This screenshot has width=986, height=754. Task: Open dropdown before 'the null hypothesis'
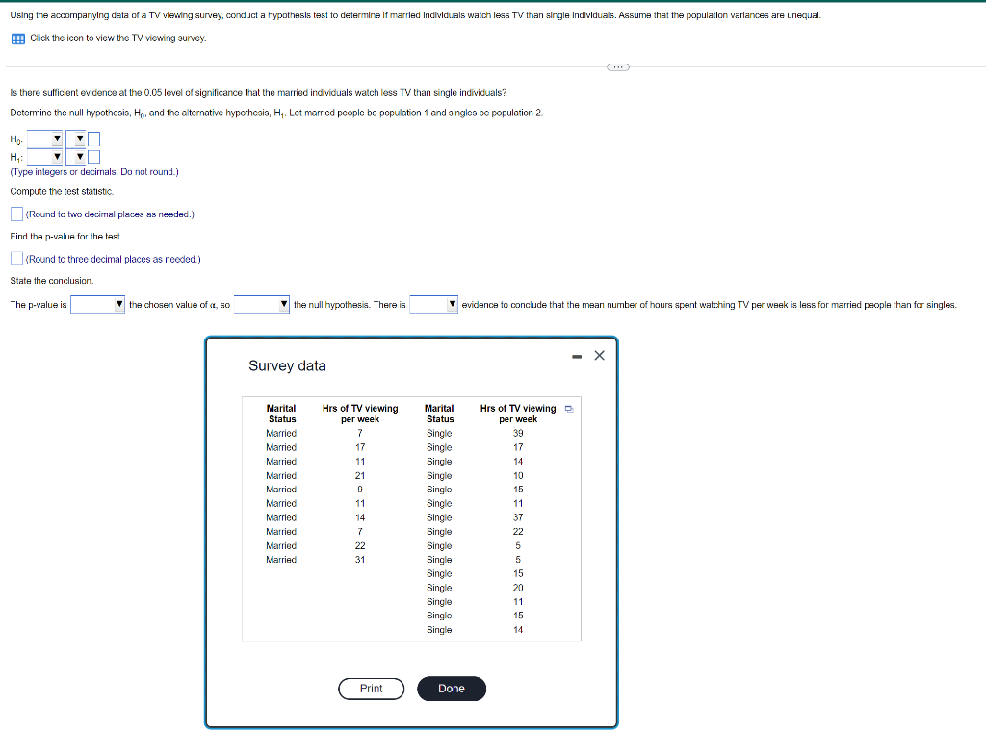[262, 305]
